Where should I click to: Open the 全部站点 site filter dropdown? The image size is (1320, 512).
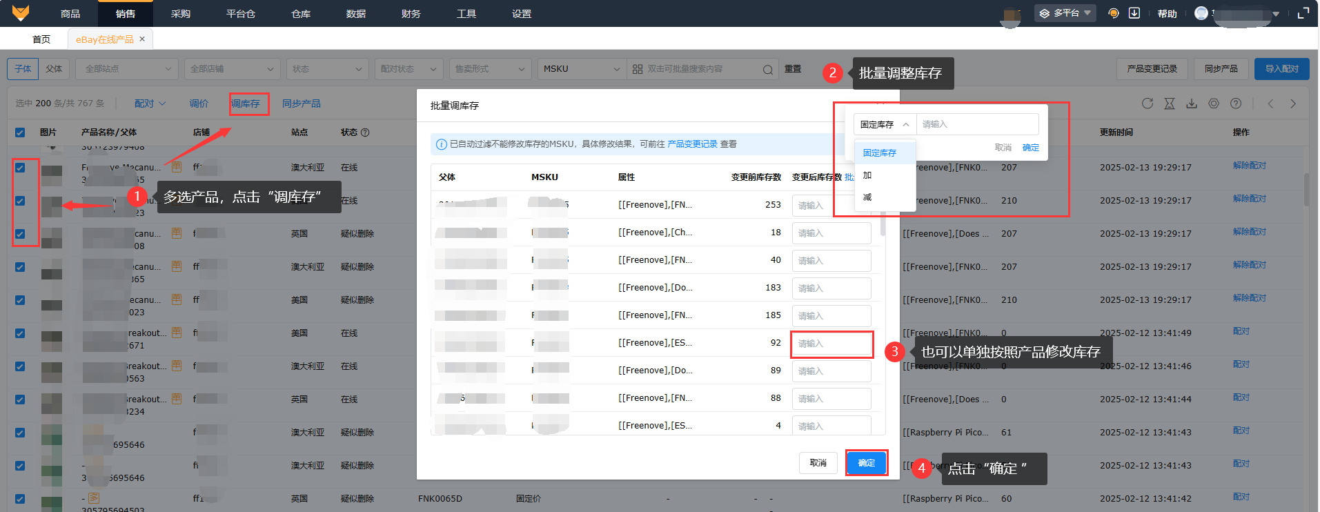(128, 69)
